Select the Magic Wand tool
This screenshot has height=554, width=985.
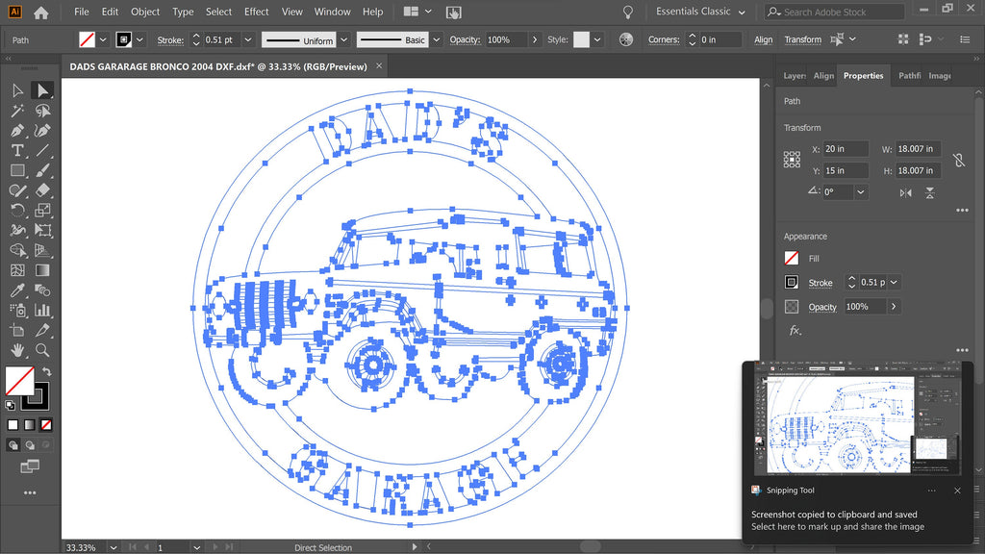click(x=17, y=111)
